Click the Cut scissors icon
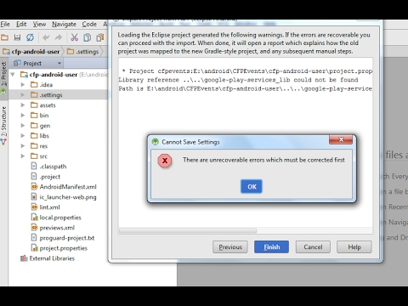This screenshot has height=306, width=408. point(74,37)
